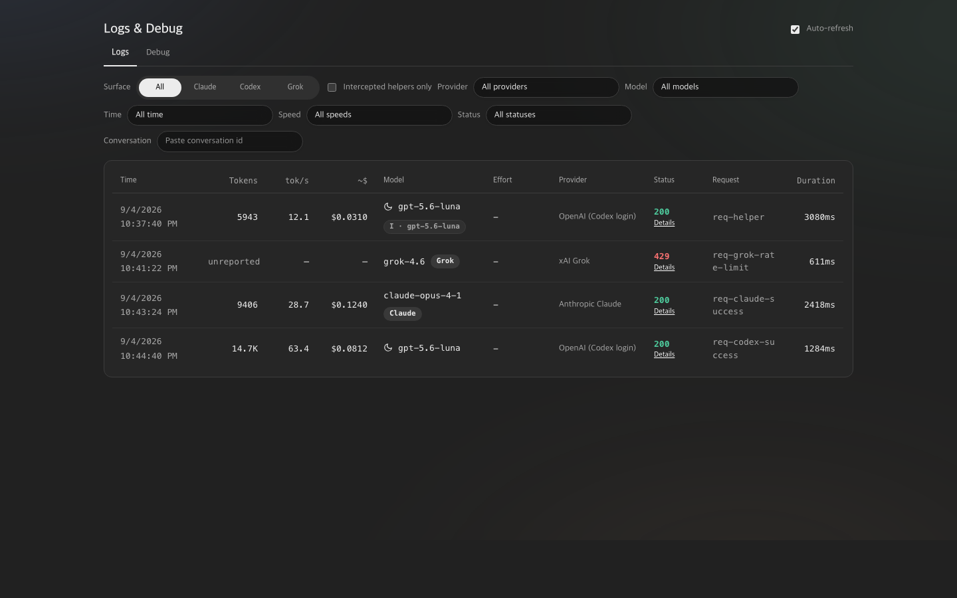Click the Claude badge under claude-opus-4-1

(x=403, y=314)
